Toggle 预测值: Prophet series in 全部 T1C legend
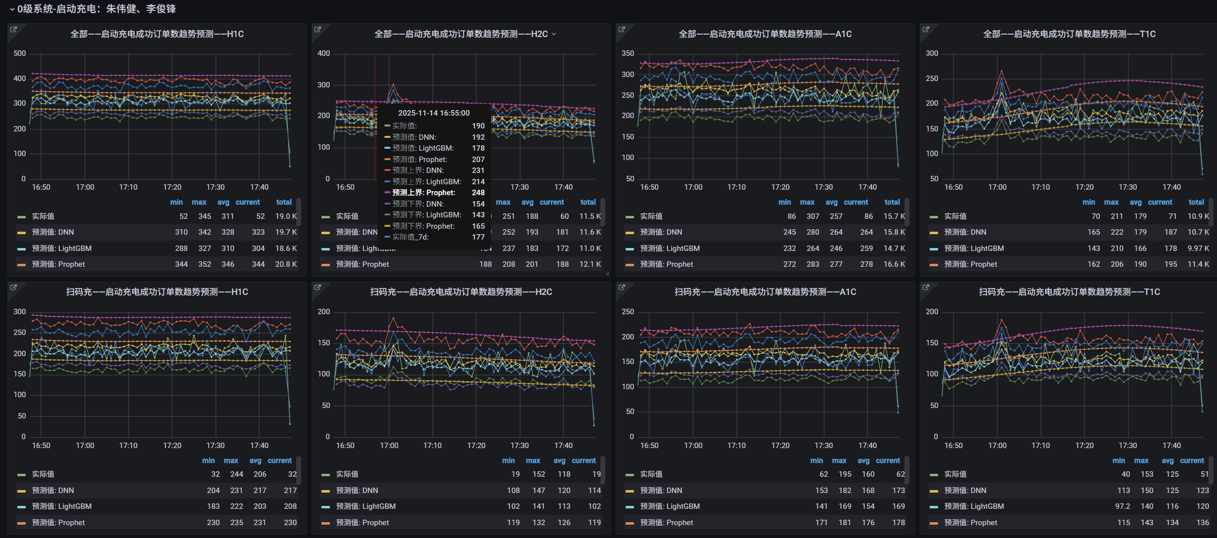1217x538 pixels. [x=970, y=264]
